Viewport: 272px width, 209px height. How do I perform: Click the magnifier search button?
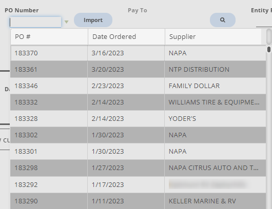(223, 20)
